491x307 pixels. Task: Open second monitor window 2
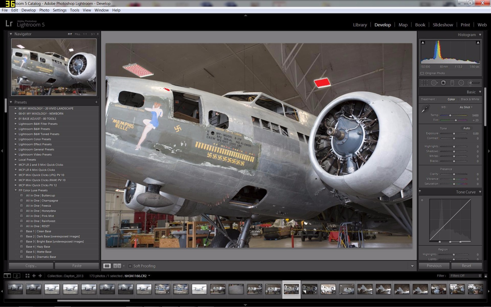pyautogui.click(x=17, y=276)
